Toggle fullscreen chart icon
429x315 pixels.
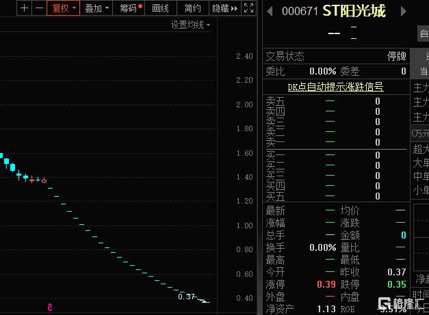(248, 8)
